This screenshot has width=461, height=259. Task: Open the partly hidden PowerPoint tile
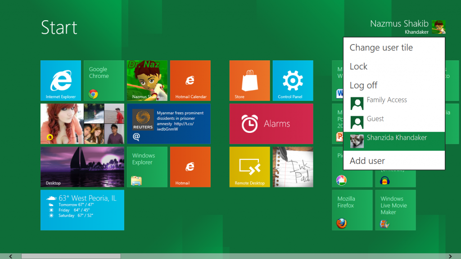(338, 123)
